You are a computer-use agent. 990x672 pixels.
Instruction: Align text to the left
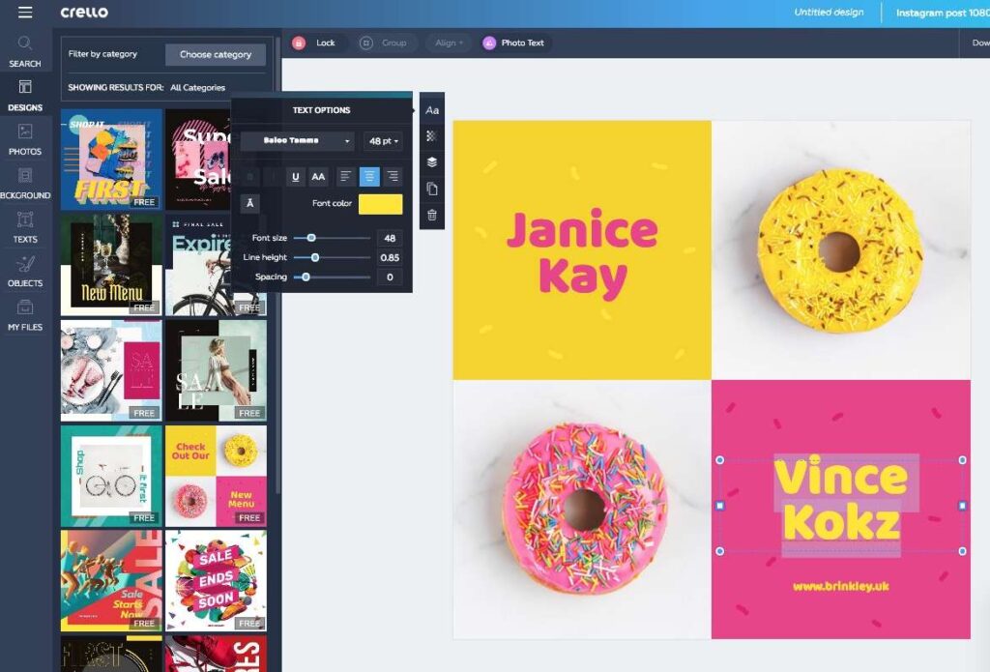pos(345,177)
